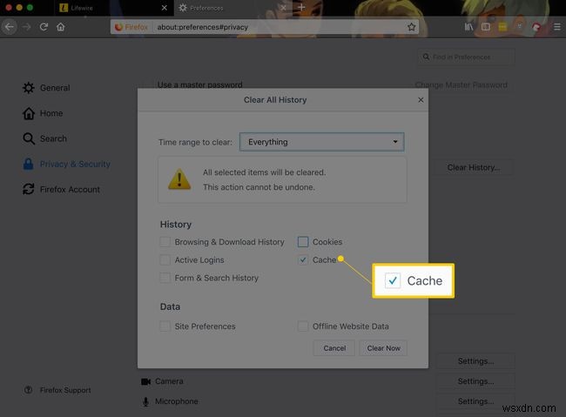The height and width of the screenshot is (417, 566).
Task: Open Firefox Account section
Action: (61, 190)
